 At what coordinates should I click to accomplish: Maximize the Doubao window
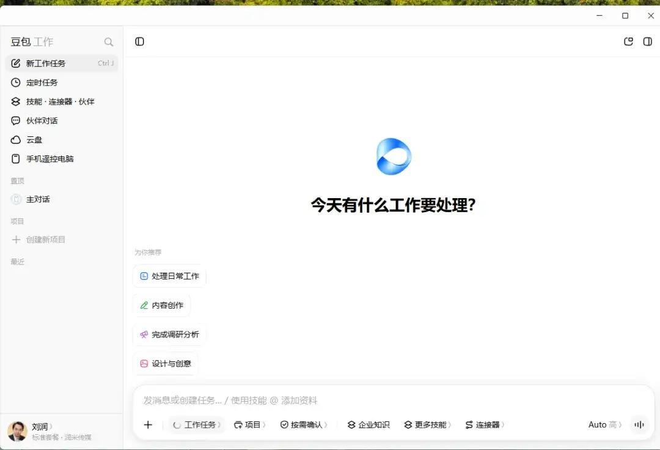pos(625,15)
